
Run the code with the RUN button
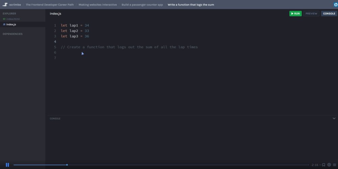click(295, 13)
